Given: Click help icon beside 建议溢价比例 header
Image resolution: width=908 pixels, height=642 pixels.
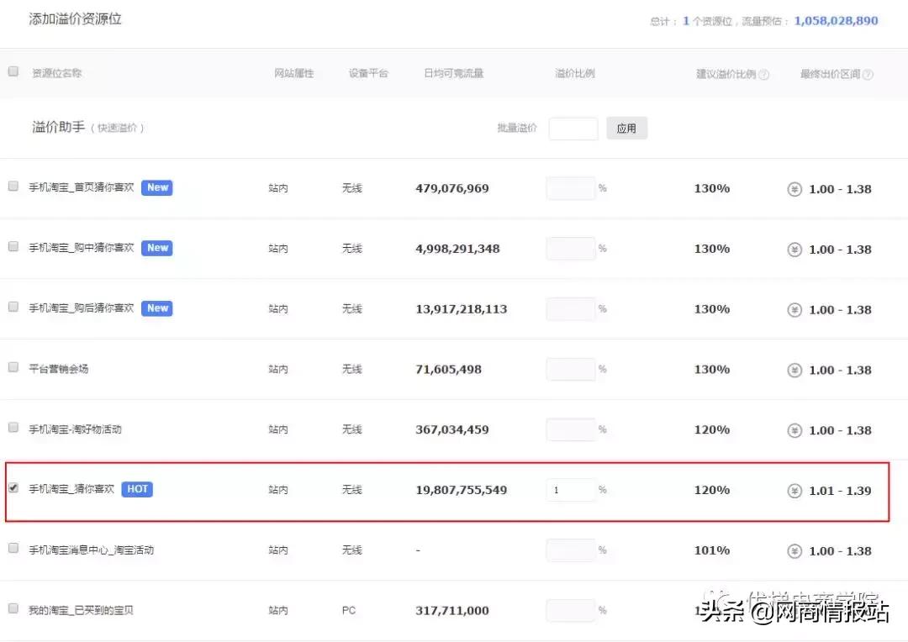Looking at the screenshot, I should (x=763, y=75).
